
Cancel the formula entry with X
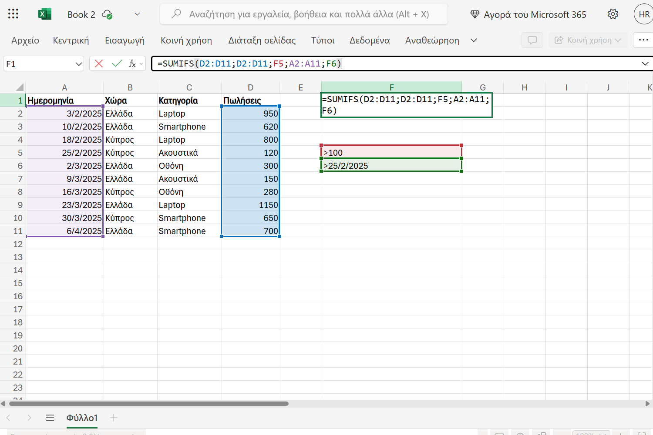pos(99,64)
